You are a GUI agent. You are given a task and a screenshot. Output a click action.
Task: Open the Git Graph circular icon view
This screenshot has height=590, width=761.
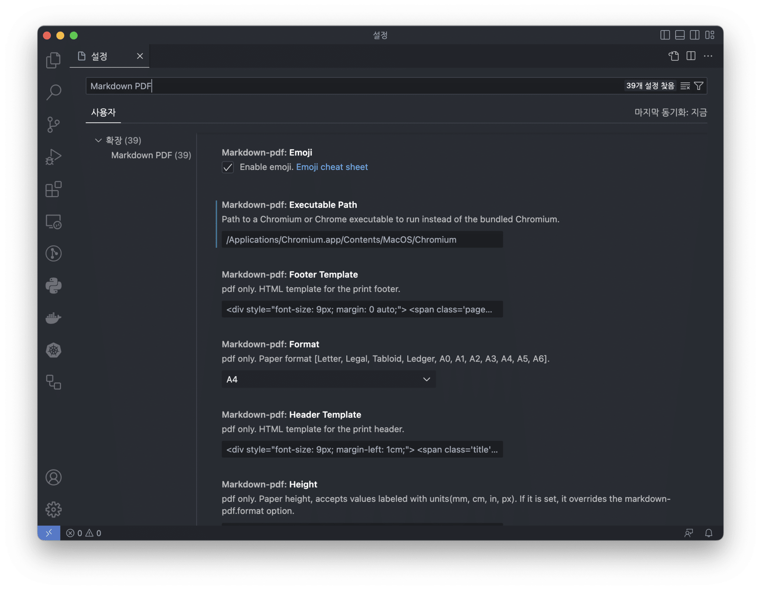point(54,253)
